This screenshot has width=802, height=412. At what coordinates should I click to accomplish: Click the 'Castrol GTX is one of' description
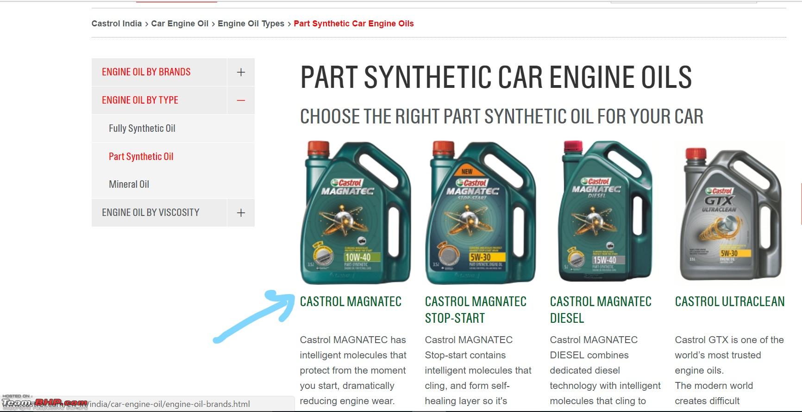click(729, 370)
